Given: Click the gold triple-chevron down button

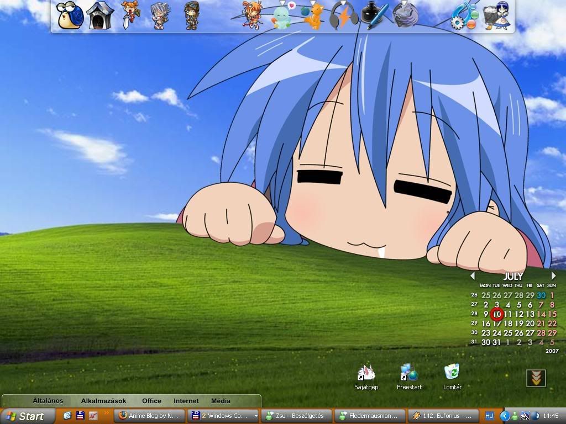Looking at the screenshot, I should pyautogui.click(x=536, y=378).
